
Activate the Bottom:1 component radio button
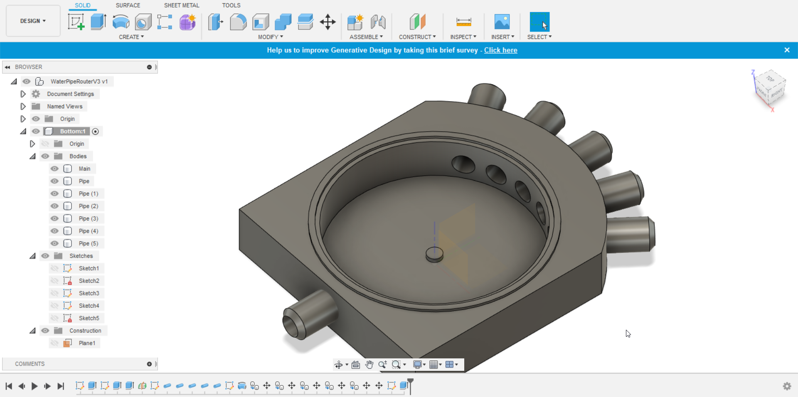click(x=96, y=131)
